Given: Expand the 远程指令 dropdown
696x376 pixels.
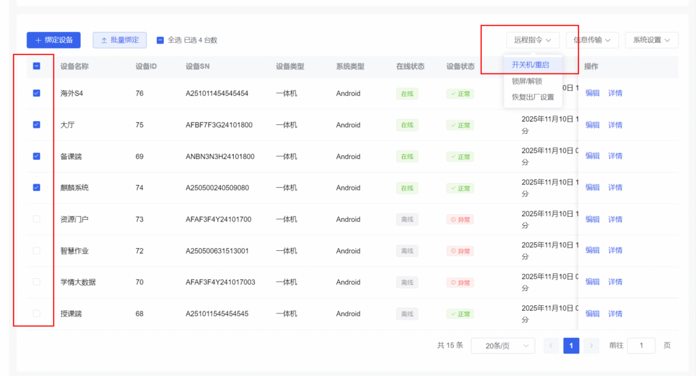Looking at the screenshot, I should pos(532,40).
